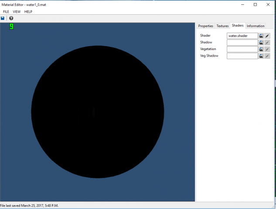Click the pencil icon in the Veg Shadow row
276x209 pixels.
[x=267, y=56]
